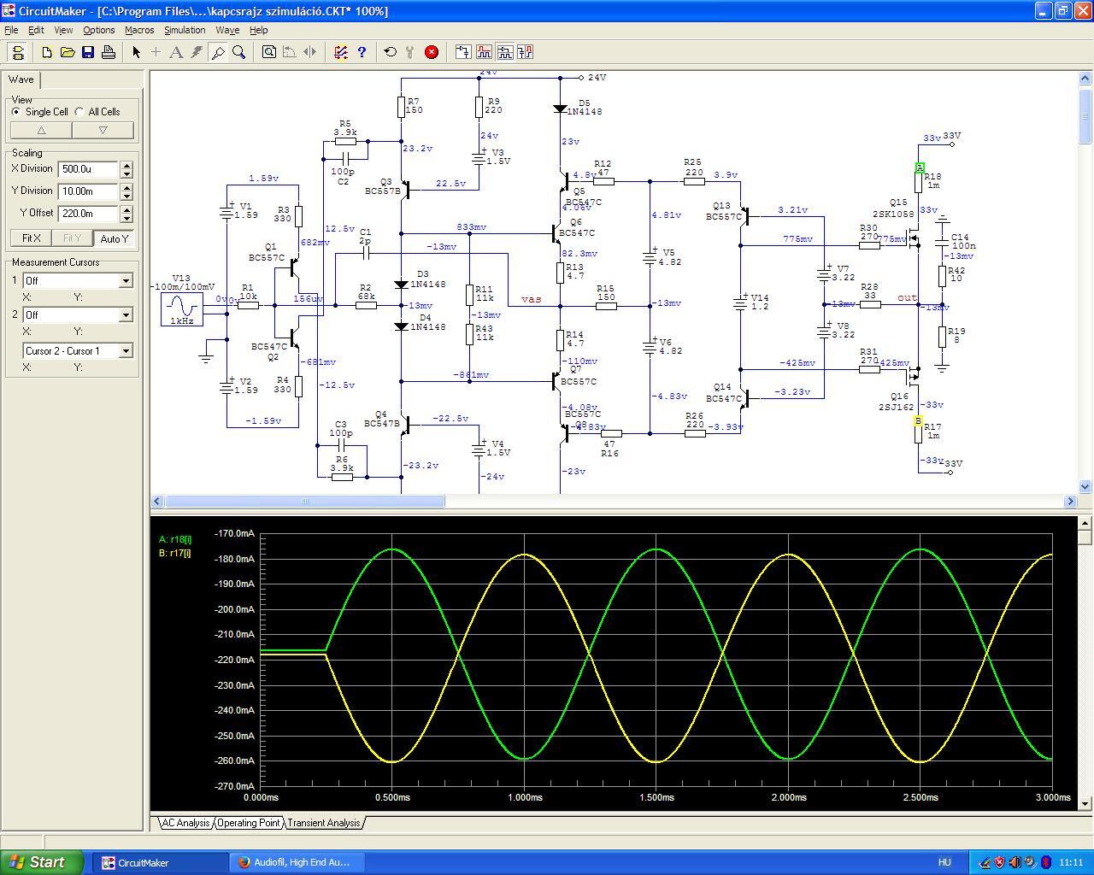Image resolution: width=1094 pixels, height=875 pixels.
Task: Expand the Cursor 2 - Cursor 1 dropdown
Action: pyautogui.click(x=126, y=351)
